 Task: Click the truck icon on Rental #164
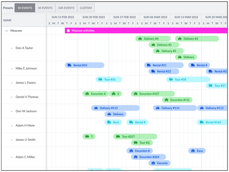[x=202, y=122]
